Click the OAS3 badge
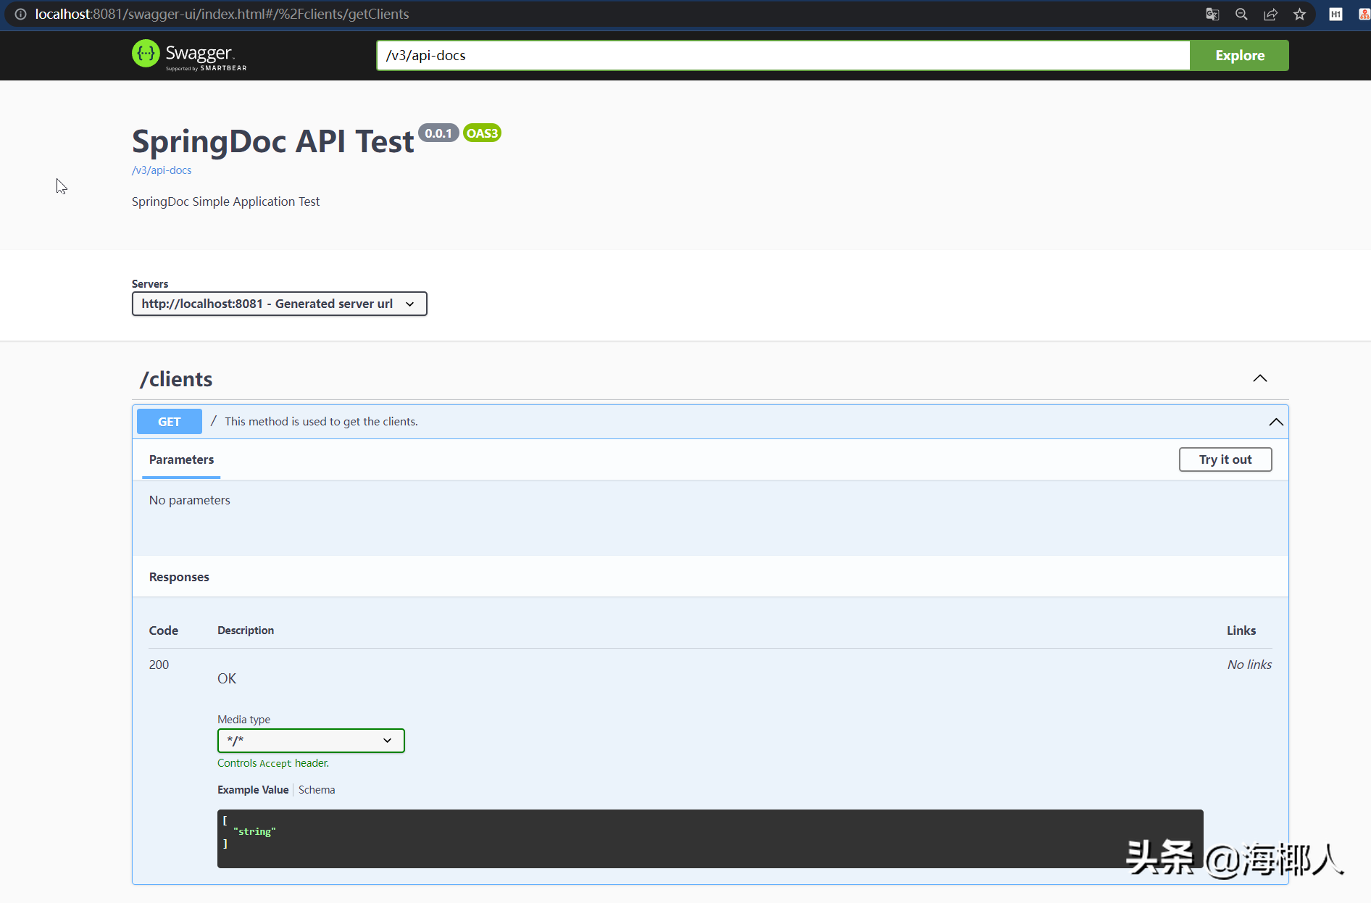The height and width of the screenshot is (903, 1371). click(x=483, y=133)
